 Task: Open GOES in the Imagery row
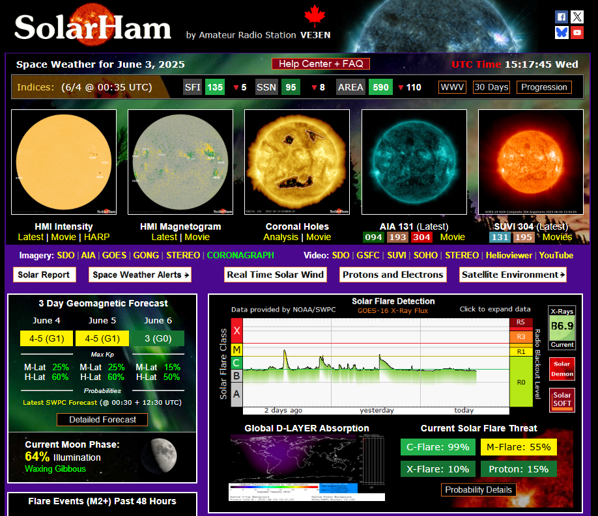(114, 255)
